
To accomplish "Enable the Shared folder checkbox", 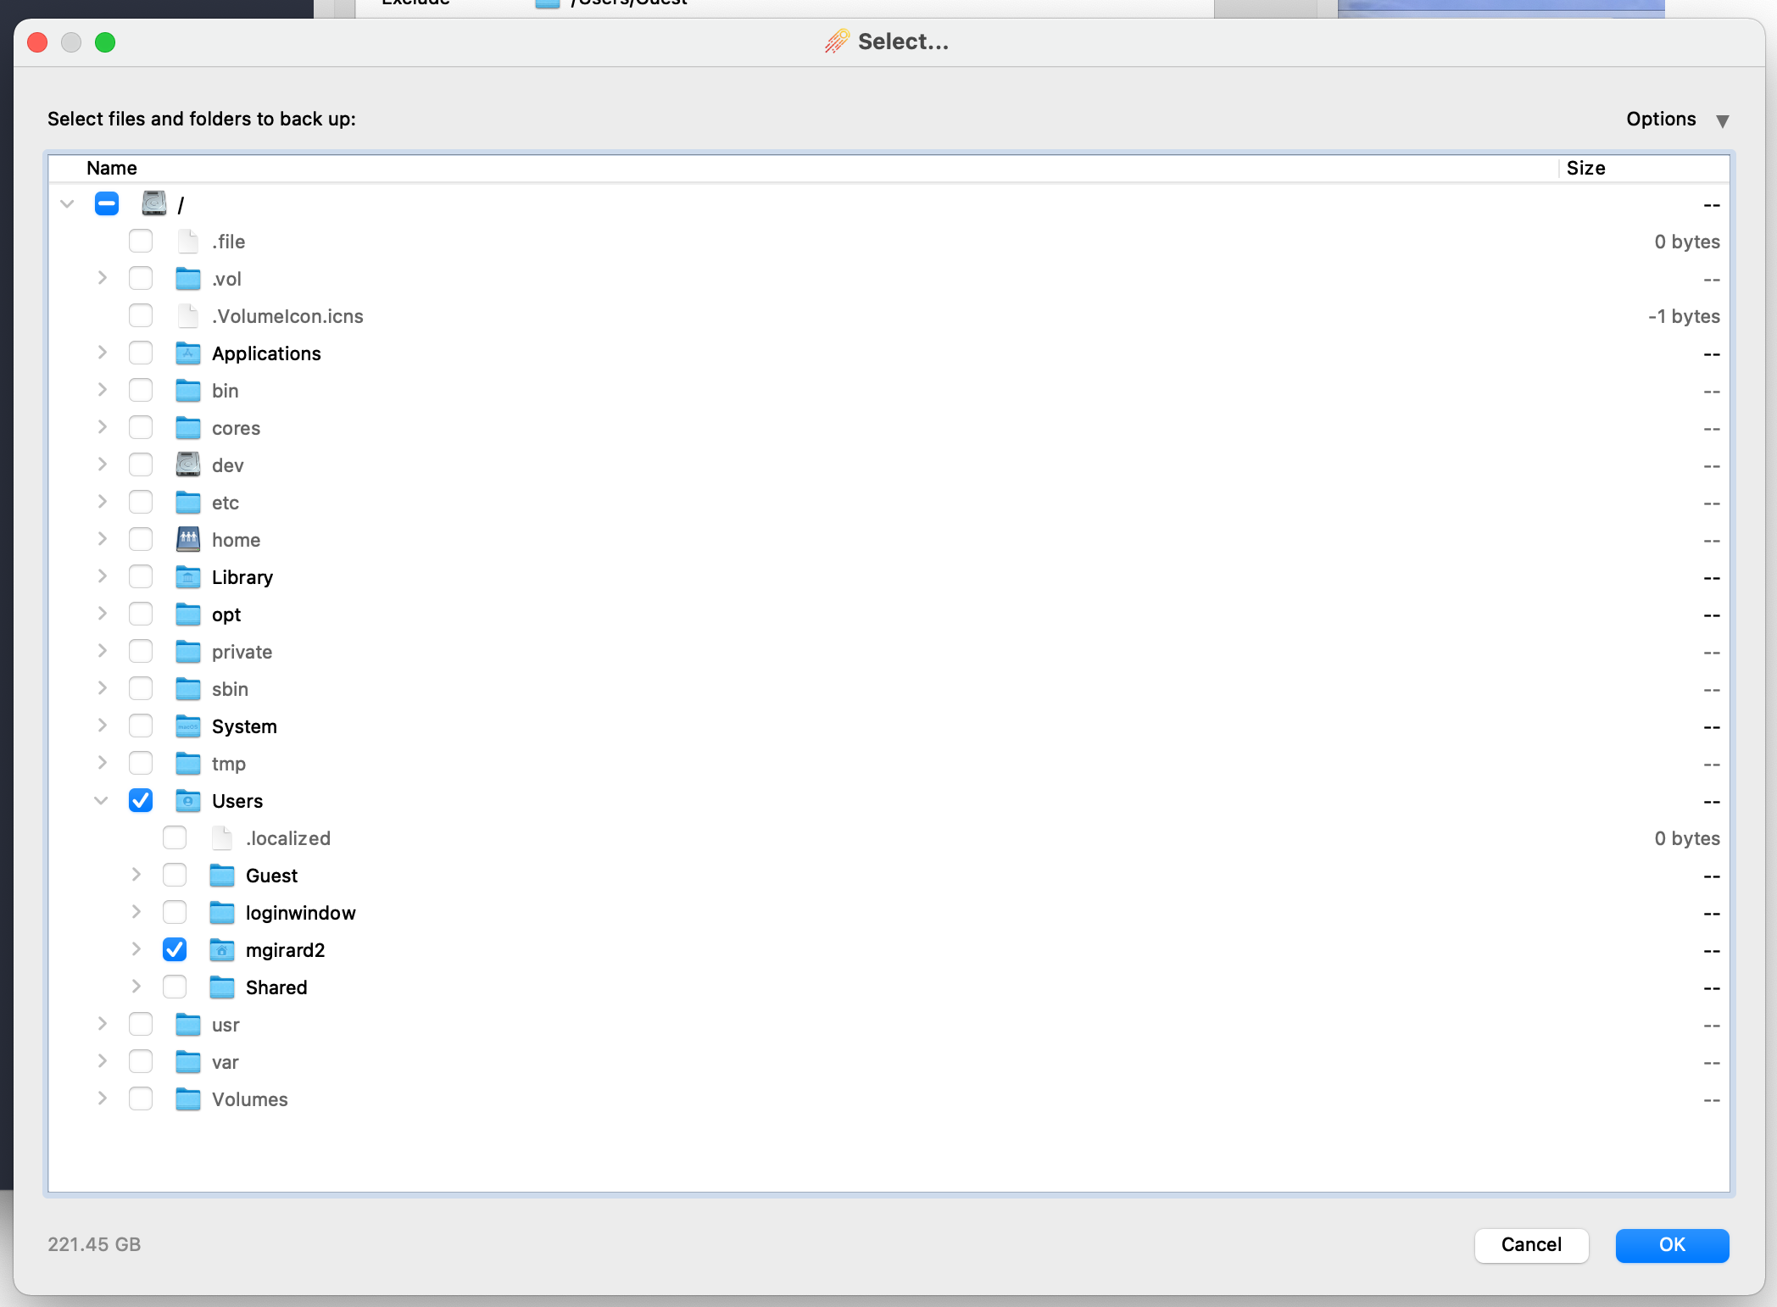I will (x=175, y=987).
